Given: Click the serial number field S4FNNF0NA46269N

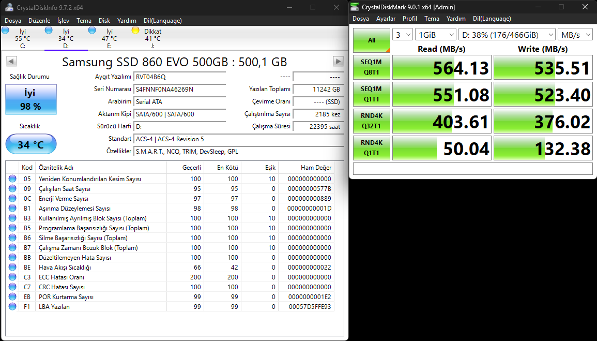Looking at the screenshot, I should (180, 89).
